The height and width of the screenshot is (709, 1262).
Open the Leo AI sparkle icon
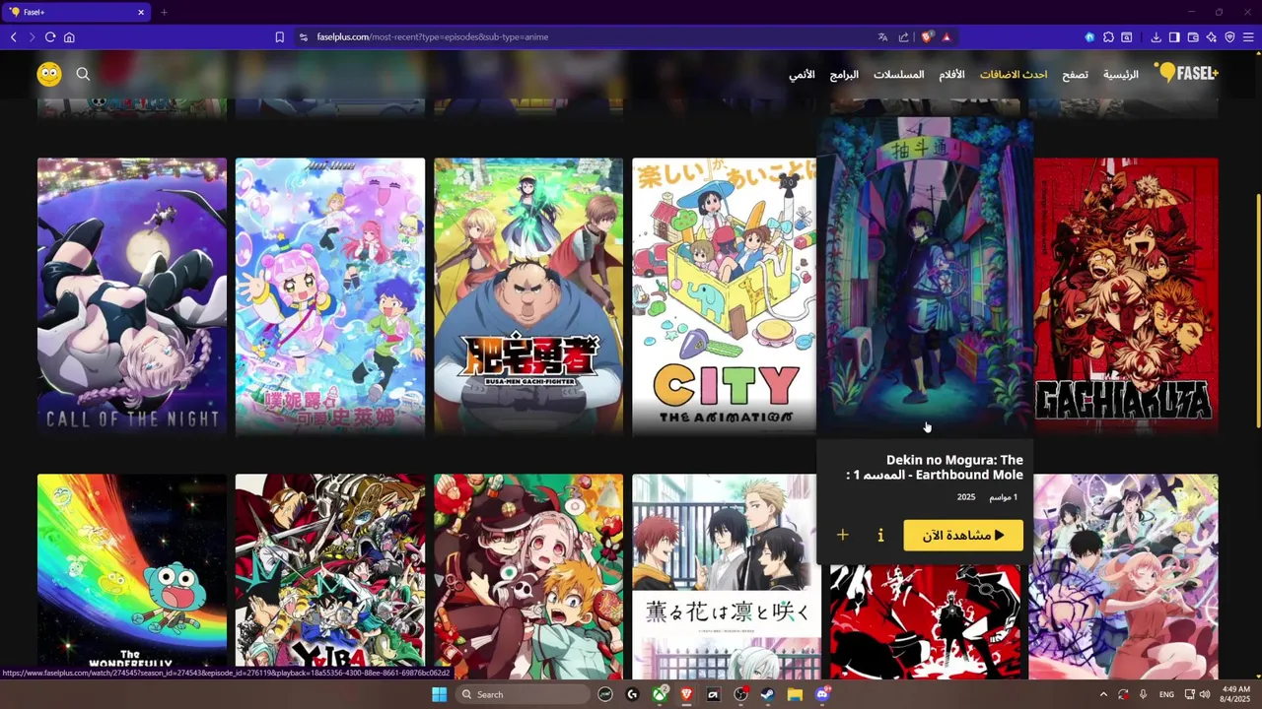click(x=1212, y=37)
